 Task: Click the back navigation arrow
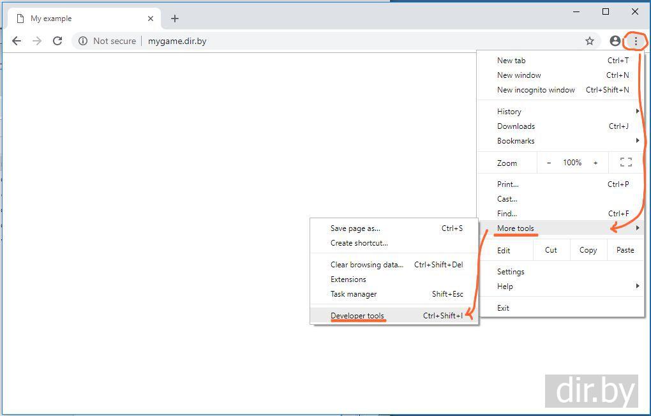point(17,41)
